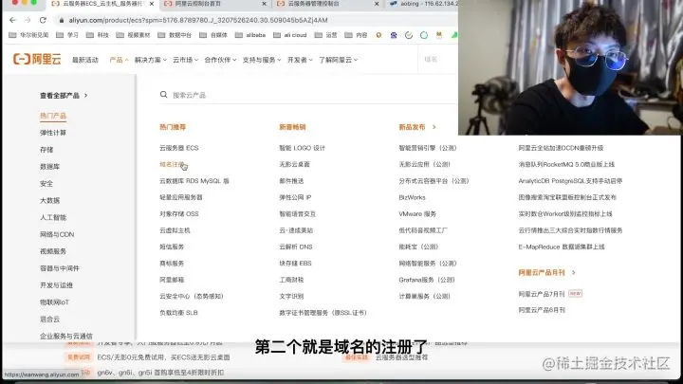Switch to the aobing 116.62.134 tab
This screenshot has height=384, width=683.
tap(422, 4)
